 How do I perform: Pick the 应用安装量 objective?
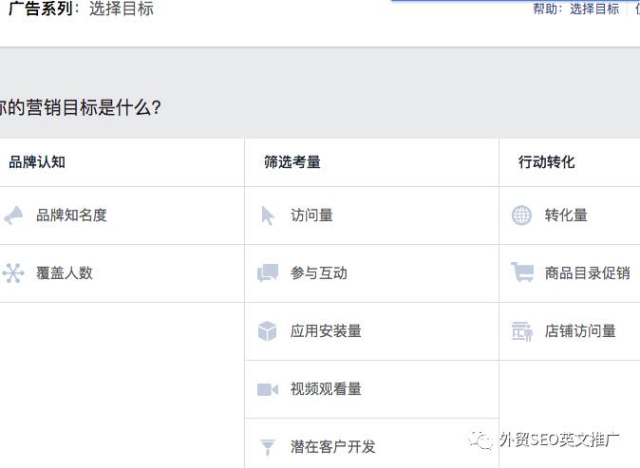click(326, 331)
